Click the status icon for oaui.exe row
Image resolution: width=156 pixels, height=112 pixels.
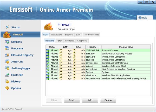coord(48,60)
